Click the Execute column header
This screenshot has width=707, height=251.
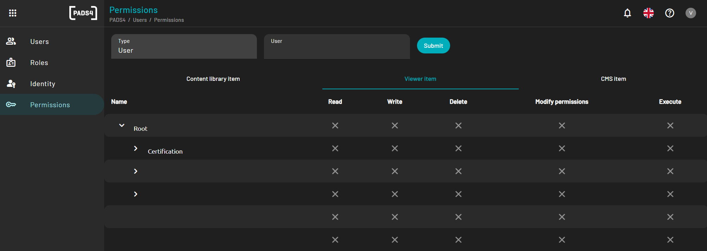click(x=670, y=102)
